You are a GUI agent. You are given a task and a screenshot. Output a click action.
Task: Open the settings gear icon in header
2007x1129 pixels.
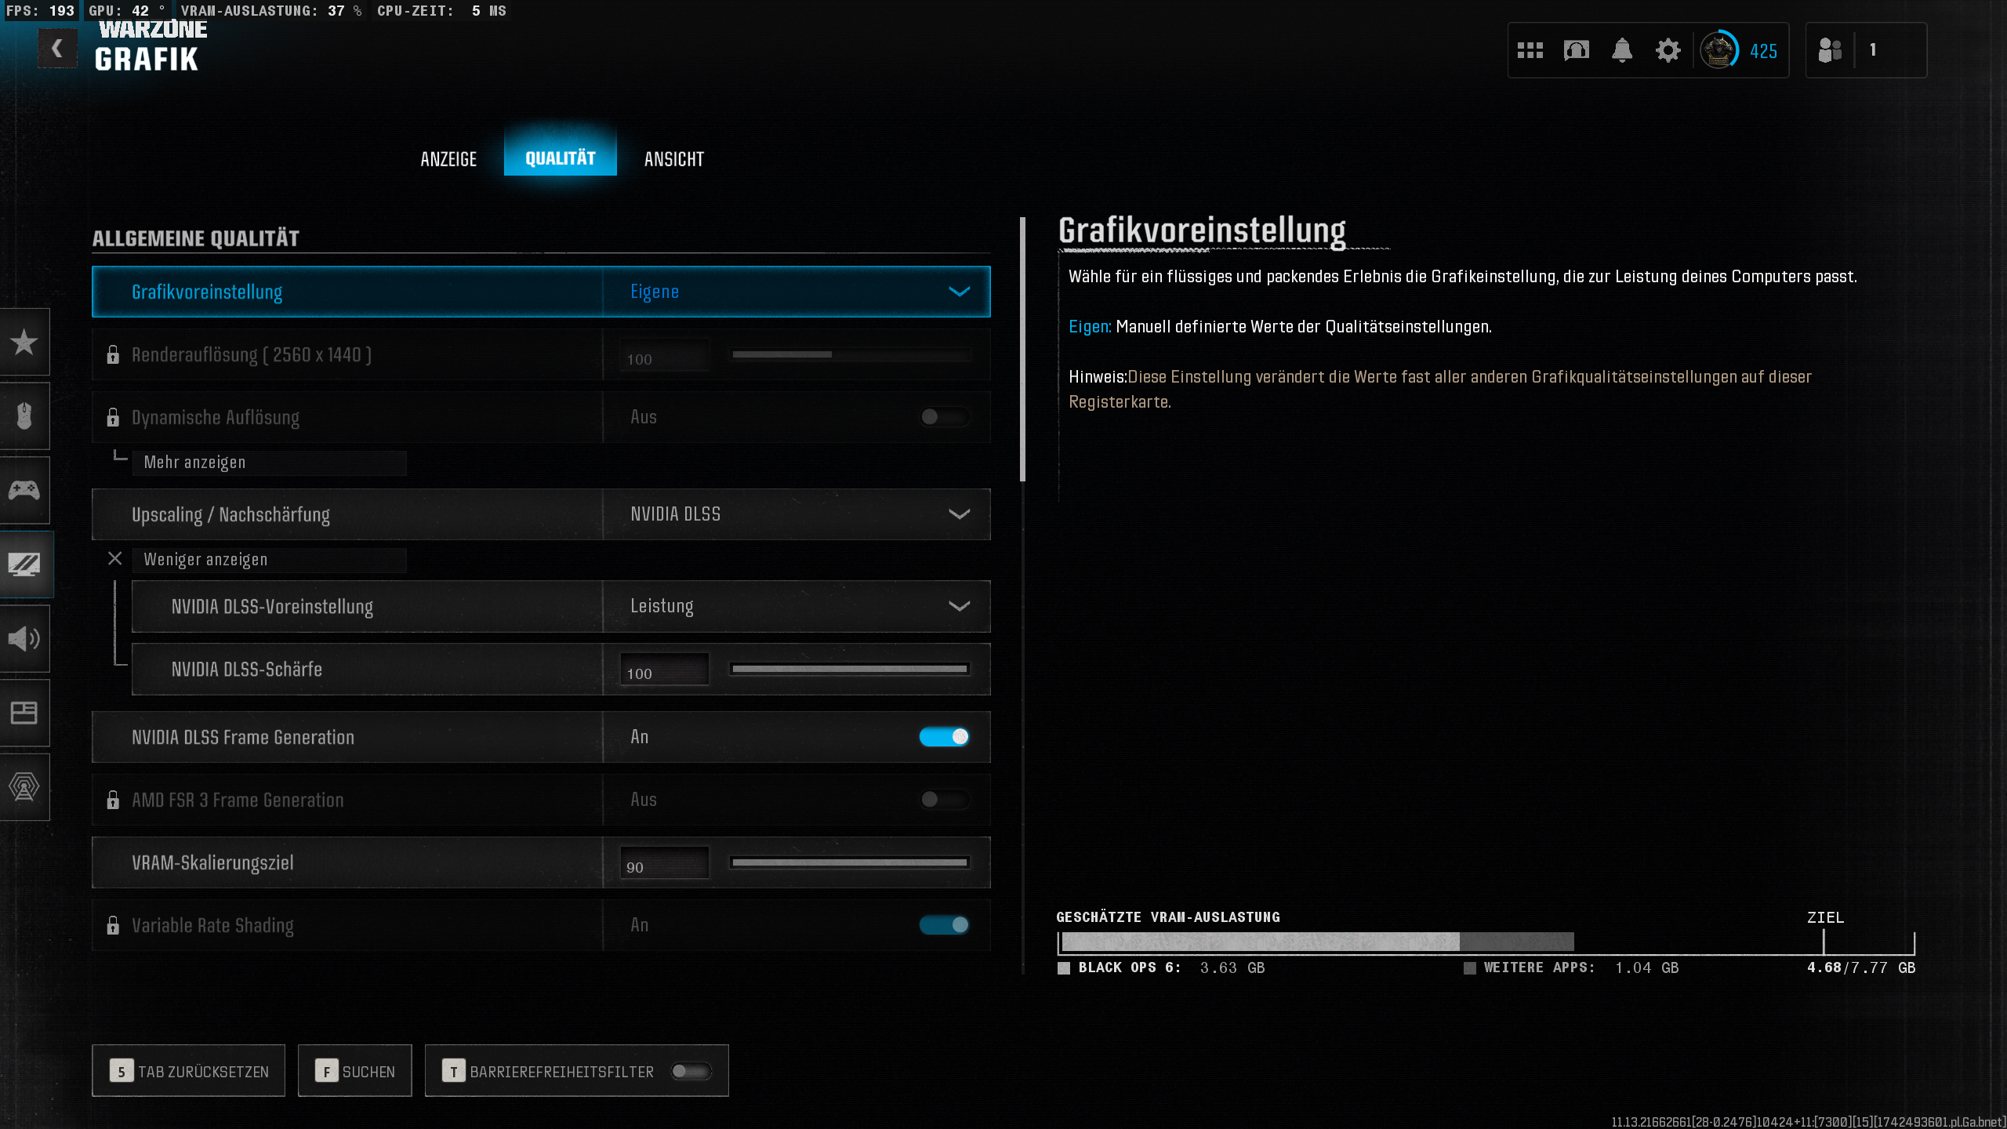click(x=1668, y=50)
